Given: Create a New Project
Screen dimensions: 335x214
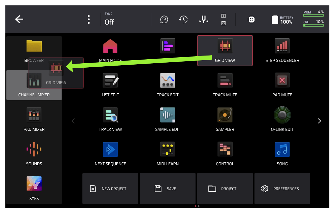Looking at the screenshot, I should click(x=110, y=188).
